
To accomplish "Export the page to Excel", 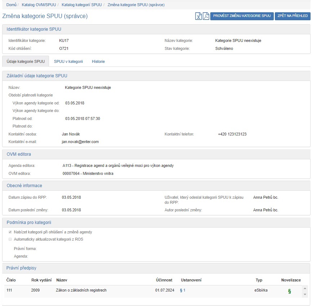I will tap(198, 16).
